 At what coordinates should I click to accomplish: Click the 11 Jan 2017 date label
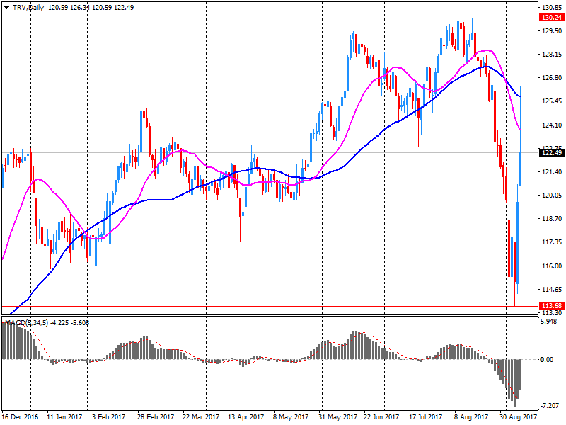65,417
